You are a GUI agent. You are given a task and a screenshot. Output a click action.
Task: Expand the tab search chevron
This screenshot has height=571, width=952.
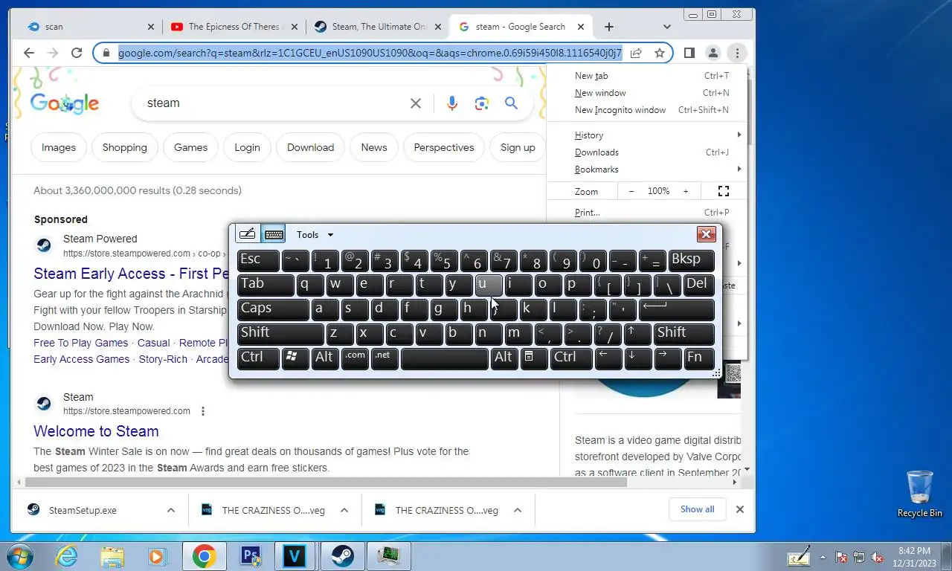[666, 27]
